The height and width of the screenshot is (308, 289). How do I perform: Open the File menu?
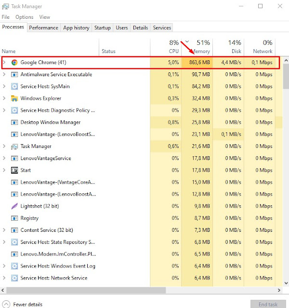coord(5,17)
